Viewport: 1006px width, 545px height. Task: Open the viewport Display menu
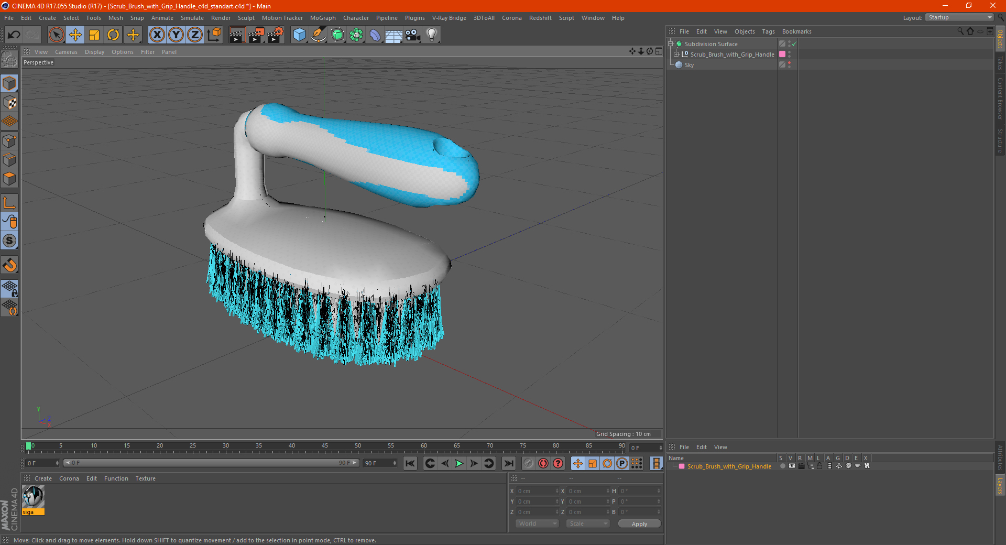(x=94, y=52)
